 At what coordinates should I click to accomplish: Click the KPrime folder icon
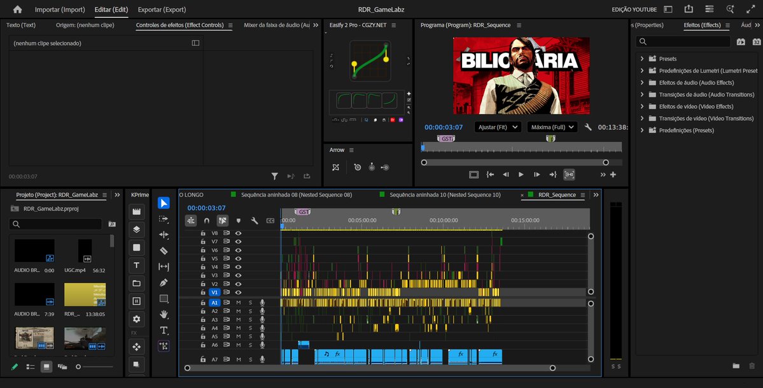coord(137,283)
